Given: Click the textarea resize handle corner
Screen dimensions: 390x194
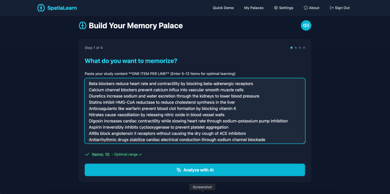Looking at the screenshot, I should (x=303, y=142).
